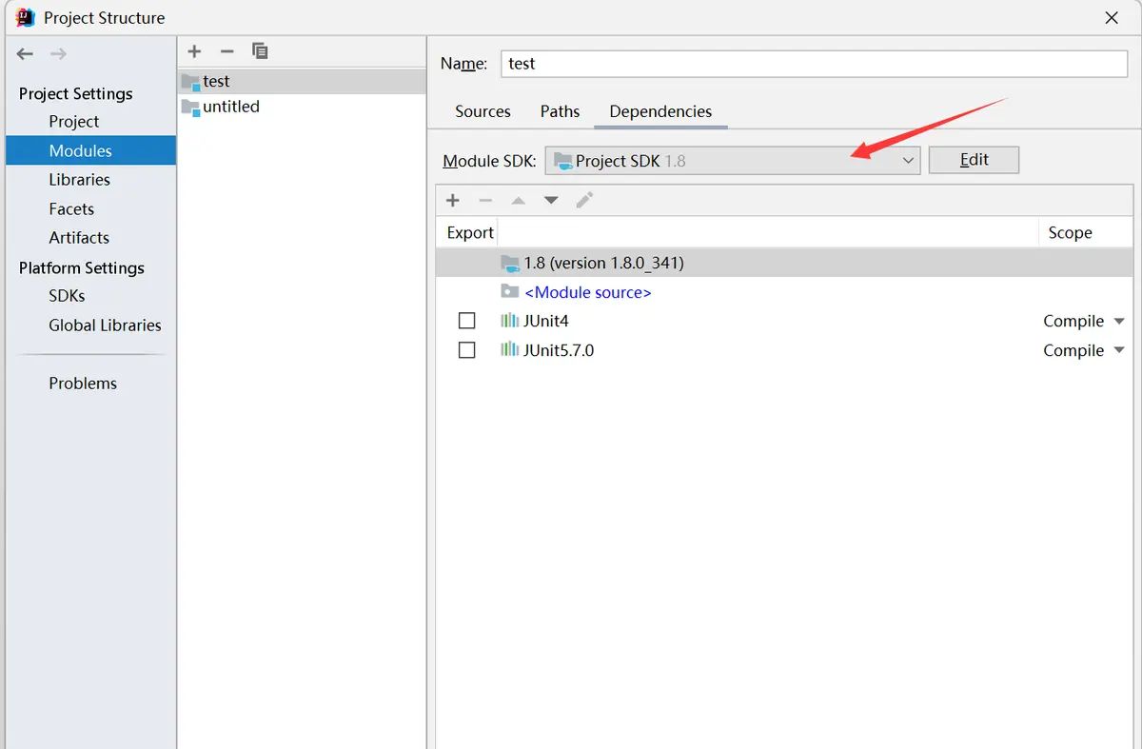Click the Module source folder icon
This screenshot has width=1142, height=749.
coord(510,292)
